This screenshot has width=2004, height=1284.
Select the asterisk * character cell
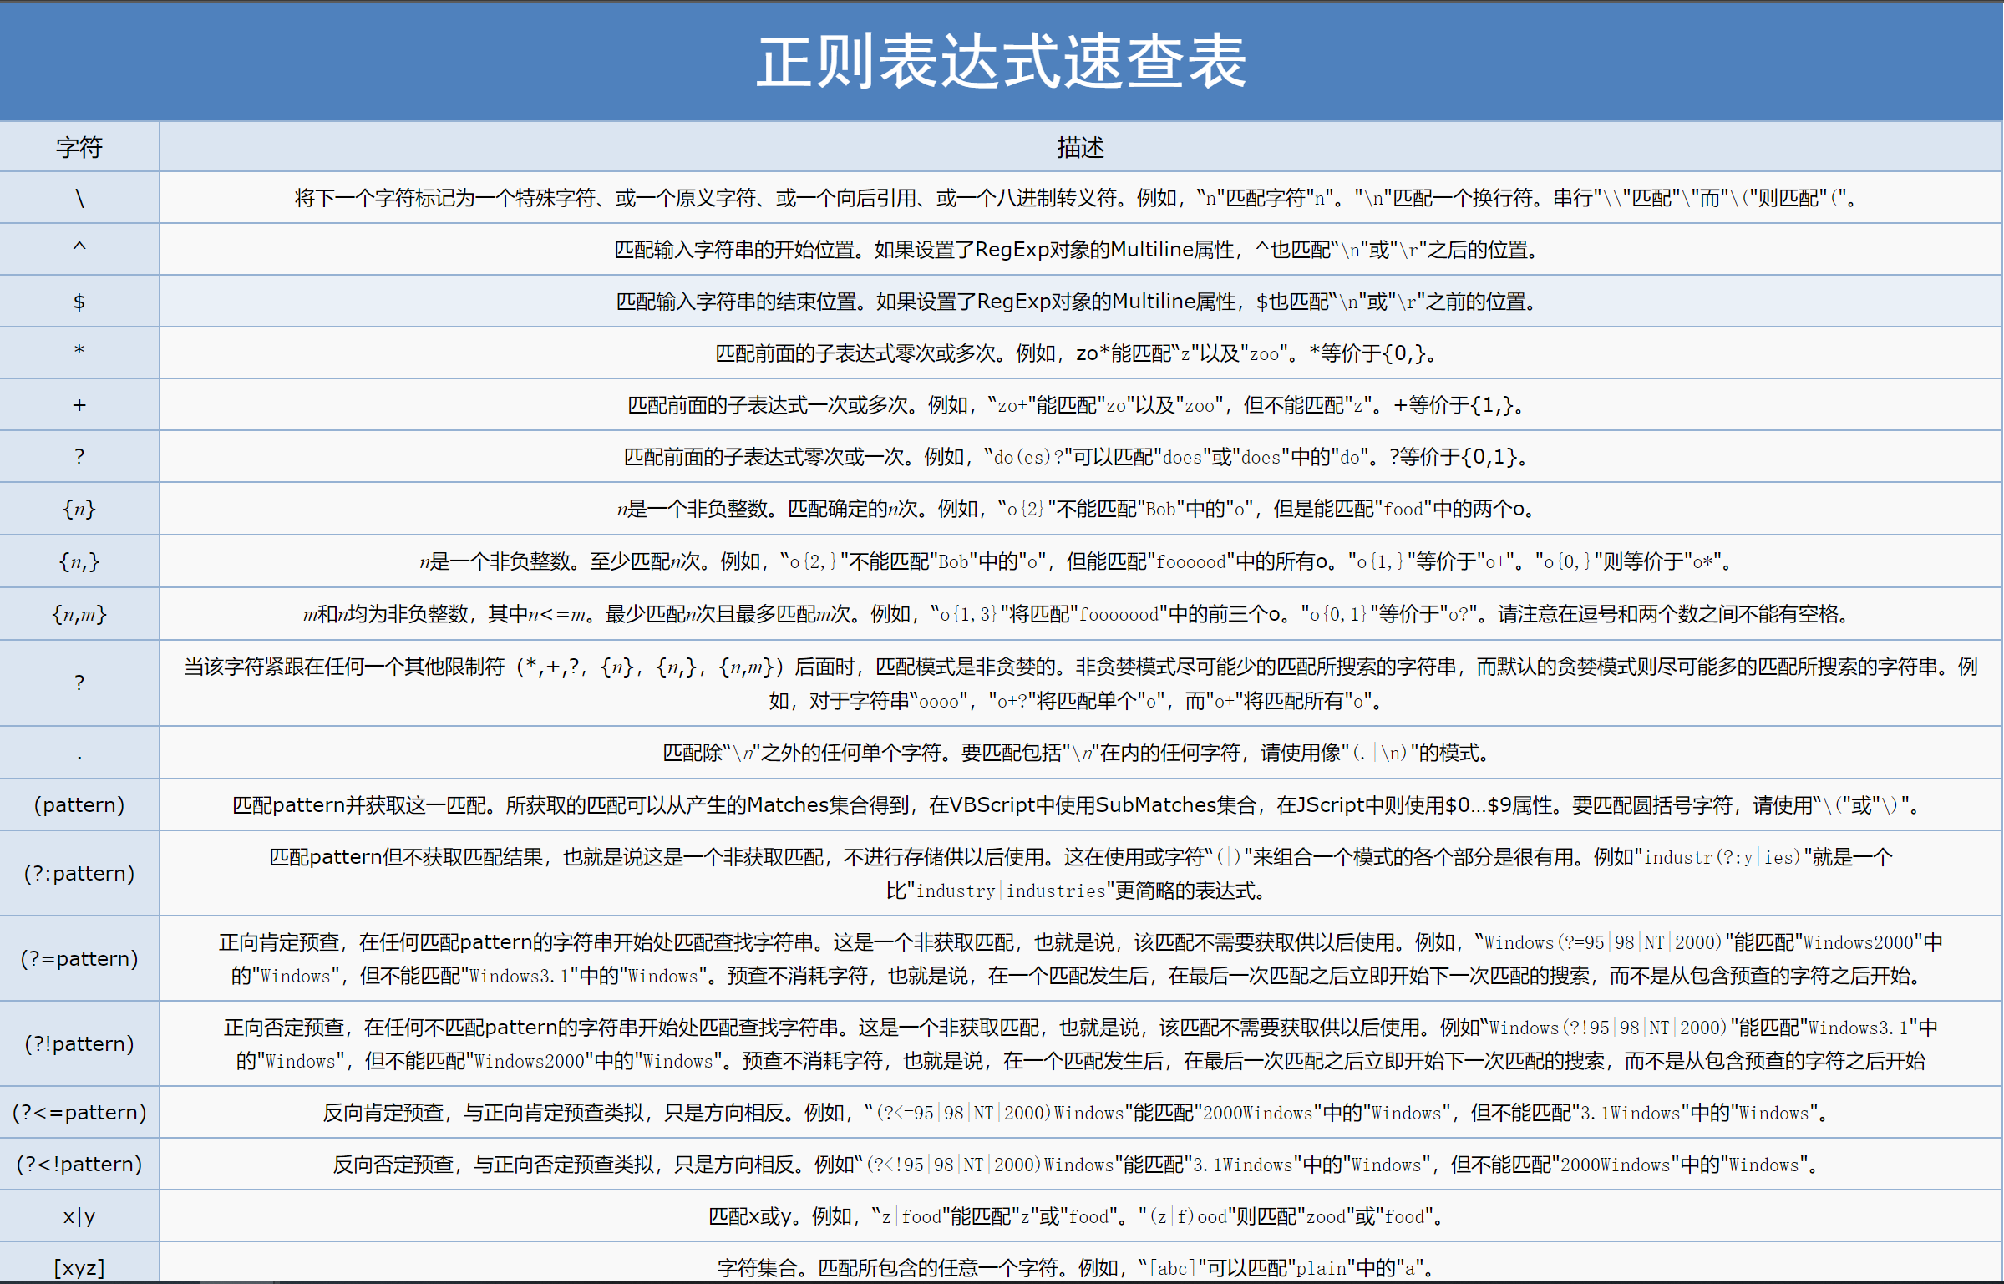(x=79, y=353)
